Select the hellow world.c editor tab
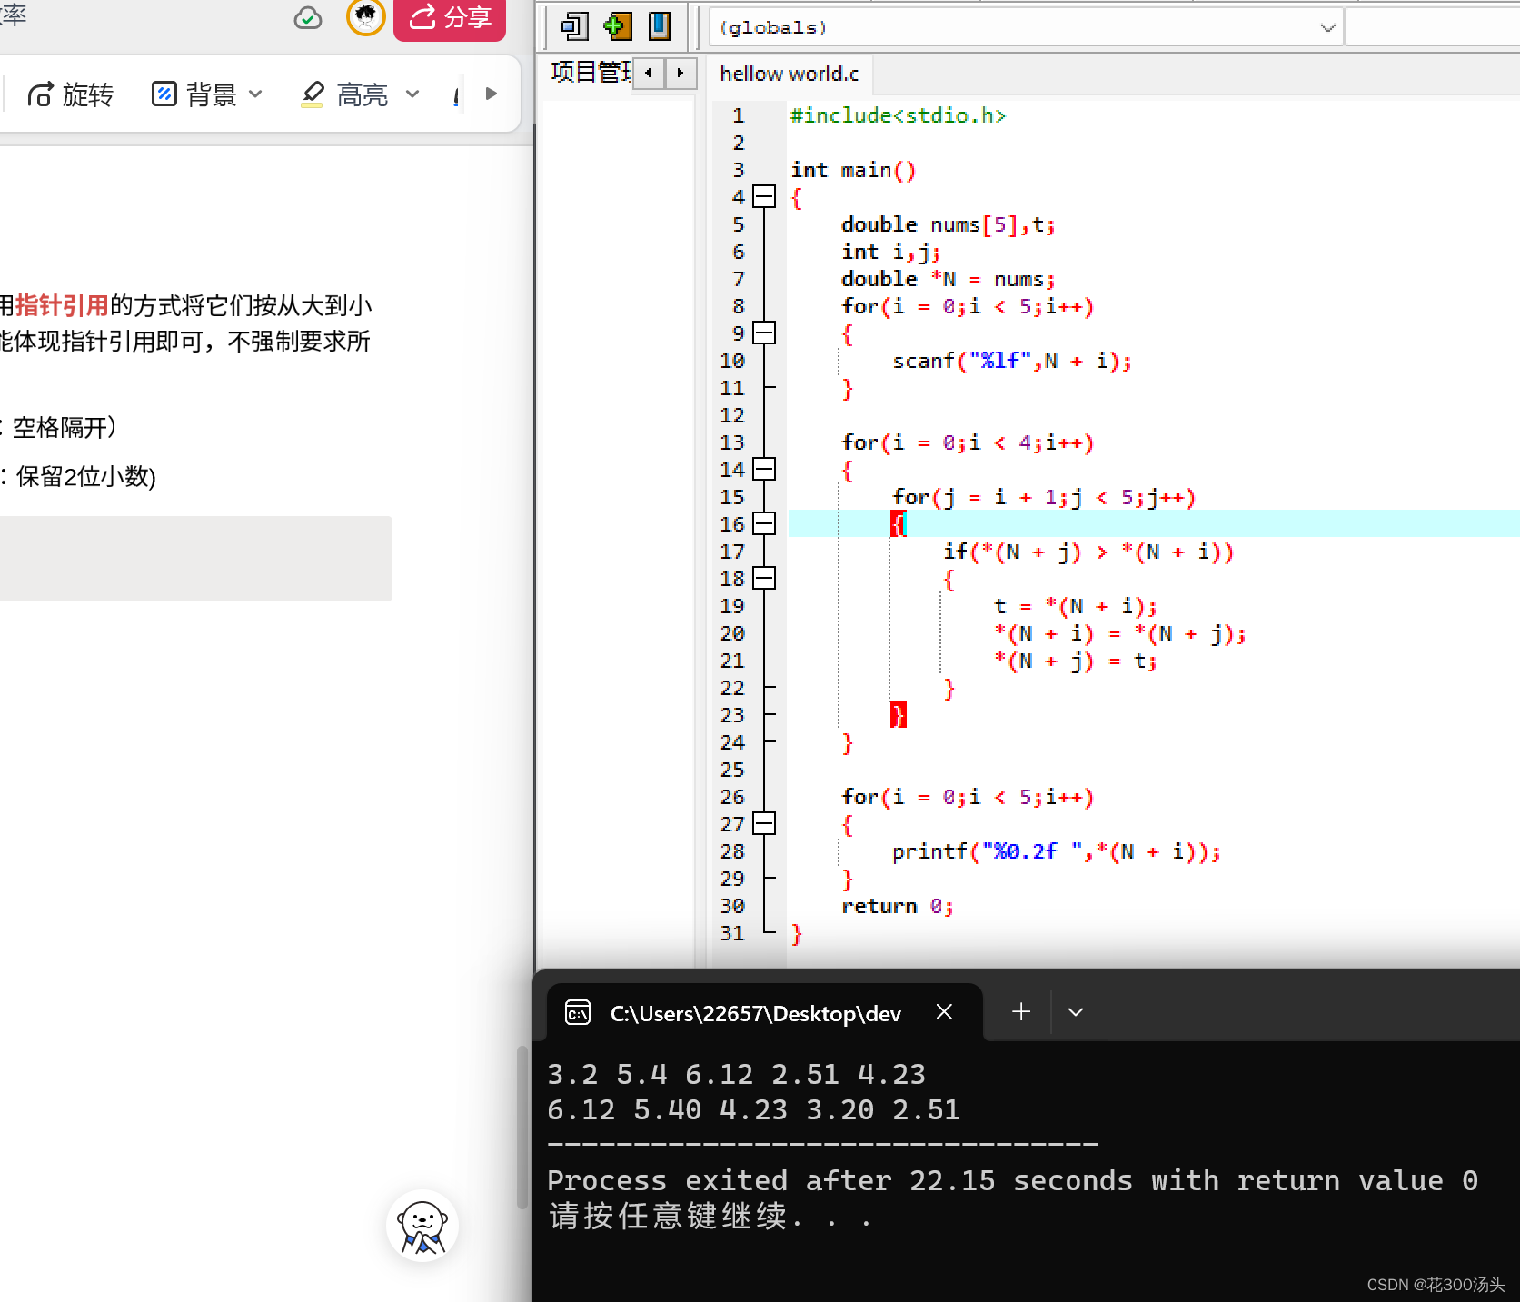This screenshot has height=1302, width=1520. [x=788, y=73]
